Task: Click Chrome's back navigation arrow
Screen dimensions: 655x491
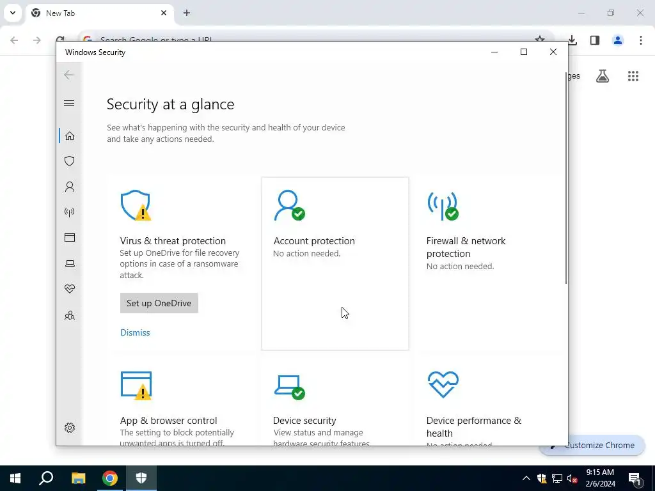Action: point(14,40)
